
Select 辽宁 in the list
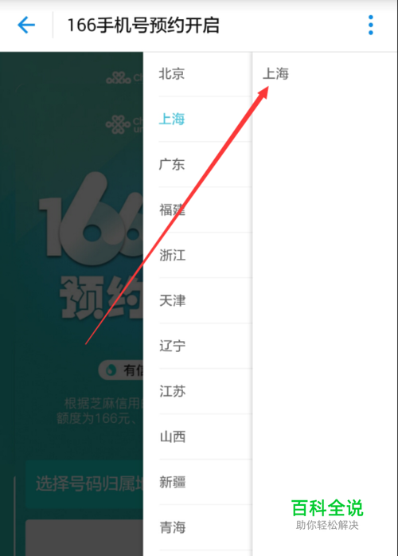[197, 346]
